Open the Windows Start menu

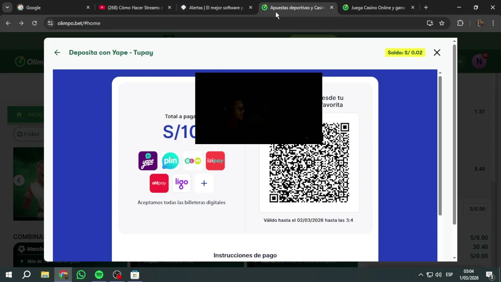(x=9, y=275)
